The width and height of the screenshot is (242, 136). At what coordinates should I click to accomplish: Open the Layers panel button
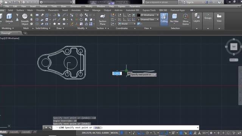click(197, 18)
